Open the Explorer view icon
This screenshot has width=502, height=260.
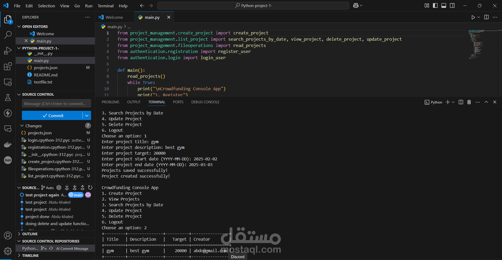click(8, 19)
